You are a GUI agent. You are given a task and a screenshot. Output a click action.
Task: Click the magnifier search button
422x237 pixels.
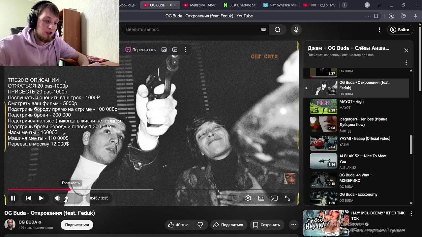[x=278, y=30]
